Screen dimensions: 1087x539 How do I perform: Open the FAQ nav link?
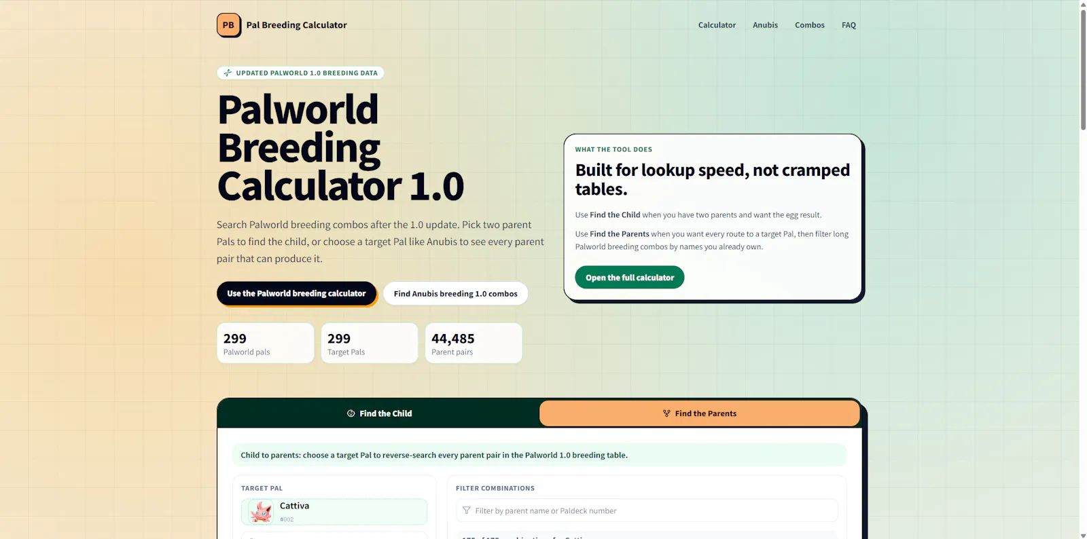point(849,25)
